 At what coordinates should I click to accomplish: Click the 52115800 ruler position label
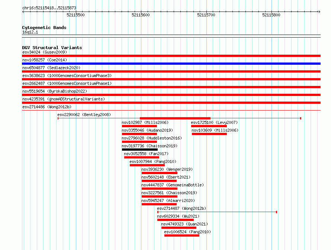(x=271, y=15)
